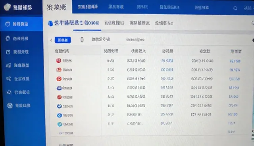Image resolution: width=254 pixels, height=146 pixels.
Task: Click the magnifier search icon in the top blue bar
Action: (235, 8)
